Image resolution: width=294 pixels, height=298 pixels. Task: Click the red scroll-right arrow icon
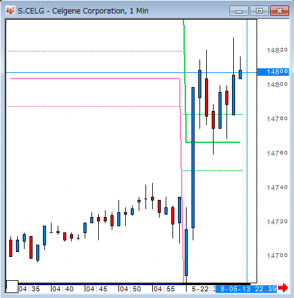(x=283, y=288)
